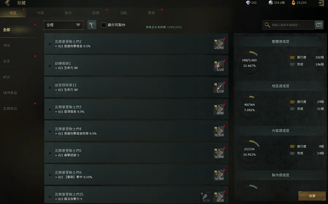This screenshot has width=328, height=204.
Task: Click the item name search field
Action: coord(288,25)
